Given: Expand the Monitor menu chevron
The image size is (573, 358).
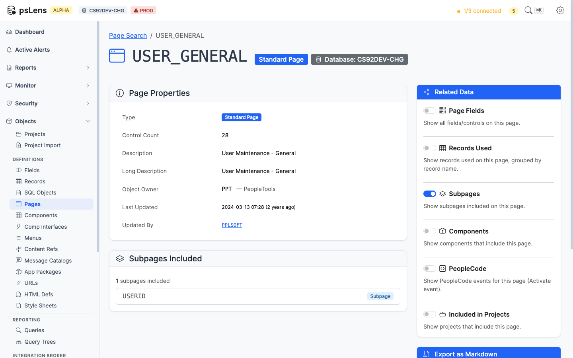Looking at the screenshot, I should click(88, 86).
